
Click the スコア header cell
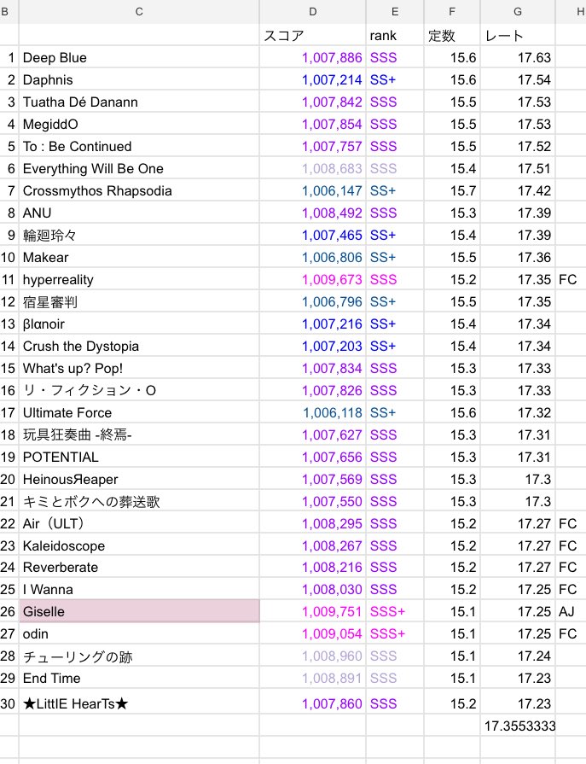pos(312,35)
